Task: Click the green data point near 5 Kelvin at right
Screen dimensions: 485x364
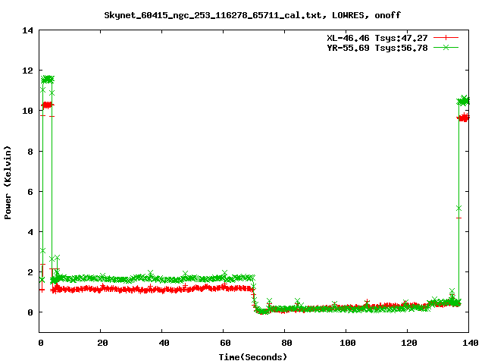Action: click(x=458, y=209)
